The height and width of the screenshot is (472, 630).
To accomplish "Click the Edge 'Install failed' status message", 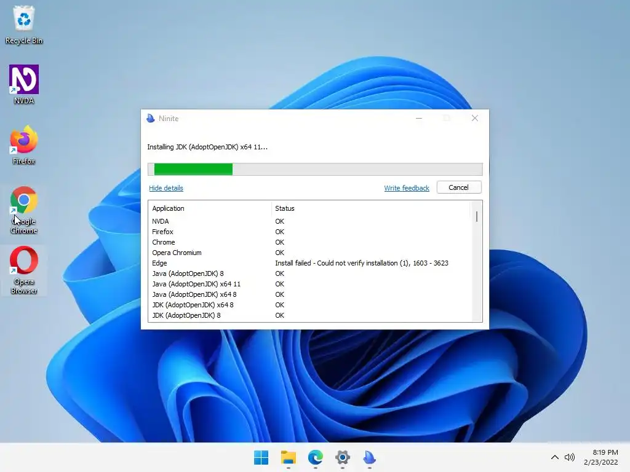I will click(x=362, y=263).
